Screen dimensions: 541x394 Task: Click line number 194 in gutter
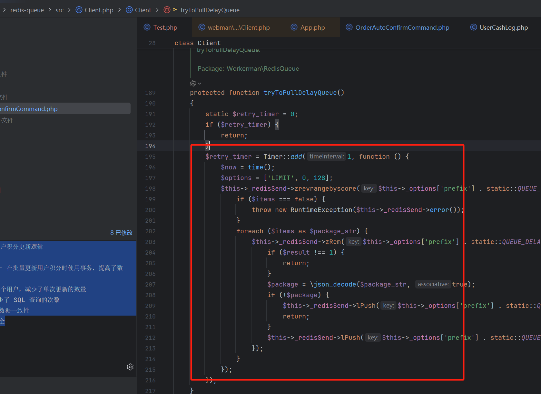tap(150, 146)
